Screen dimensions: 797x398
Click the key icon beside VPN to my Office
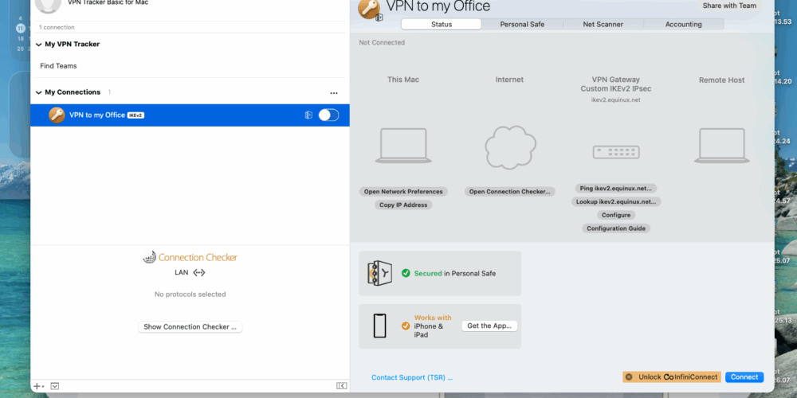(57, 115)
